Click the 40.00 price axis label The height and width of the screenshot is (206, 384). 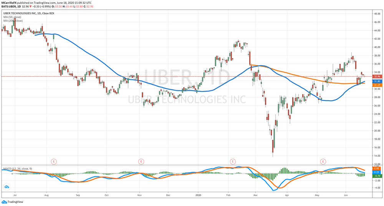pos(377,47)
